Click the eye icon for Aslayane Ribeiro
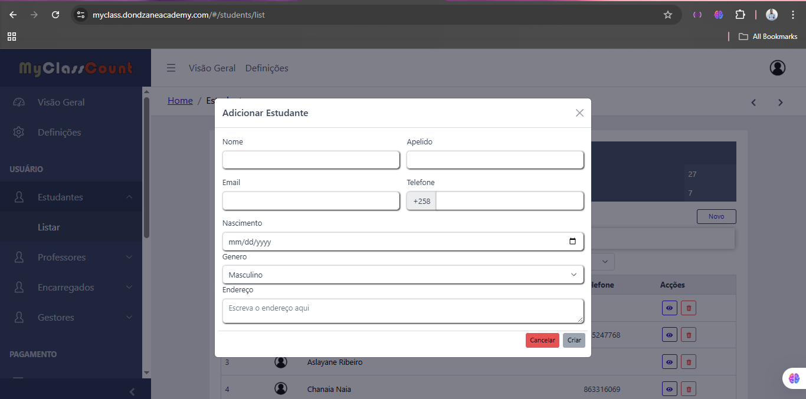Screen dimensions: 806x399 (669, 362)
